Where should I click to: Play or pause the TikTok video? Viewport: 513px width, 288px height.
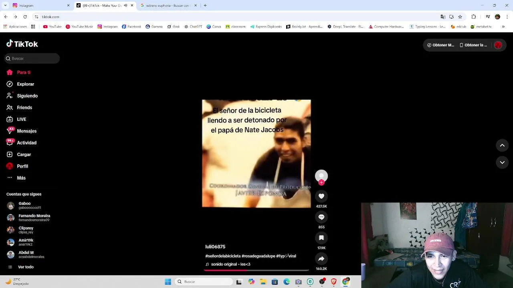pyautogui.click(x=256, y=154)
